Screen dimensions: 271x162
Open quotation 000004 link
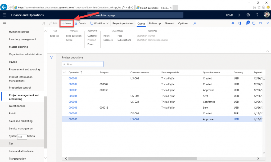[73, 96]
